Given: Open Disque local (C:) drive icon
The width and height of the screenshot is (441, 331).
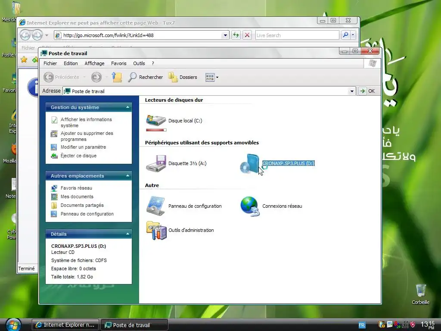Looking at the screenshot, I should click(156, 121).
